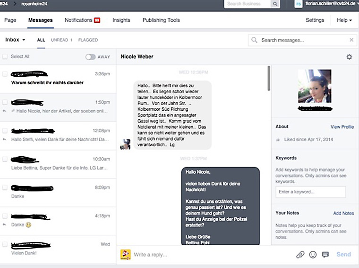This screenshot has width=359, height=268.
Task: Open Publishing Tools tab
Action: tap(161, 20)
